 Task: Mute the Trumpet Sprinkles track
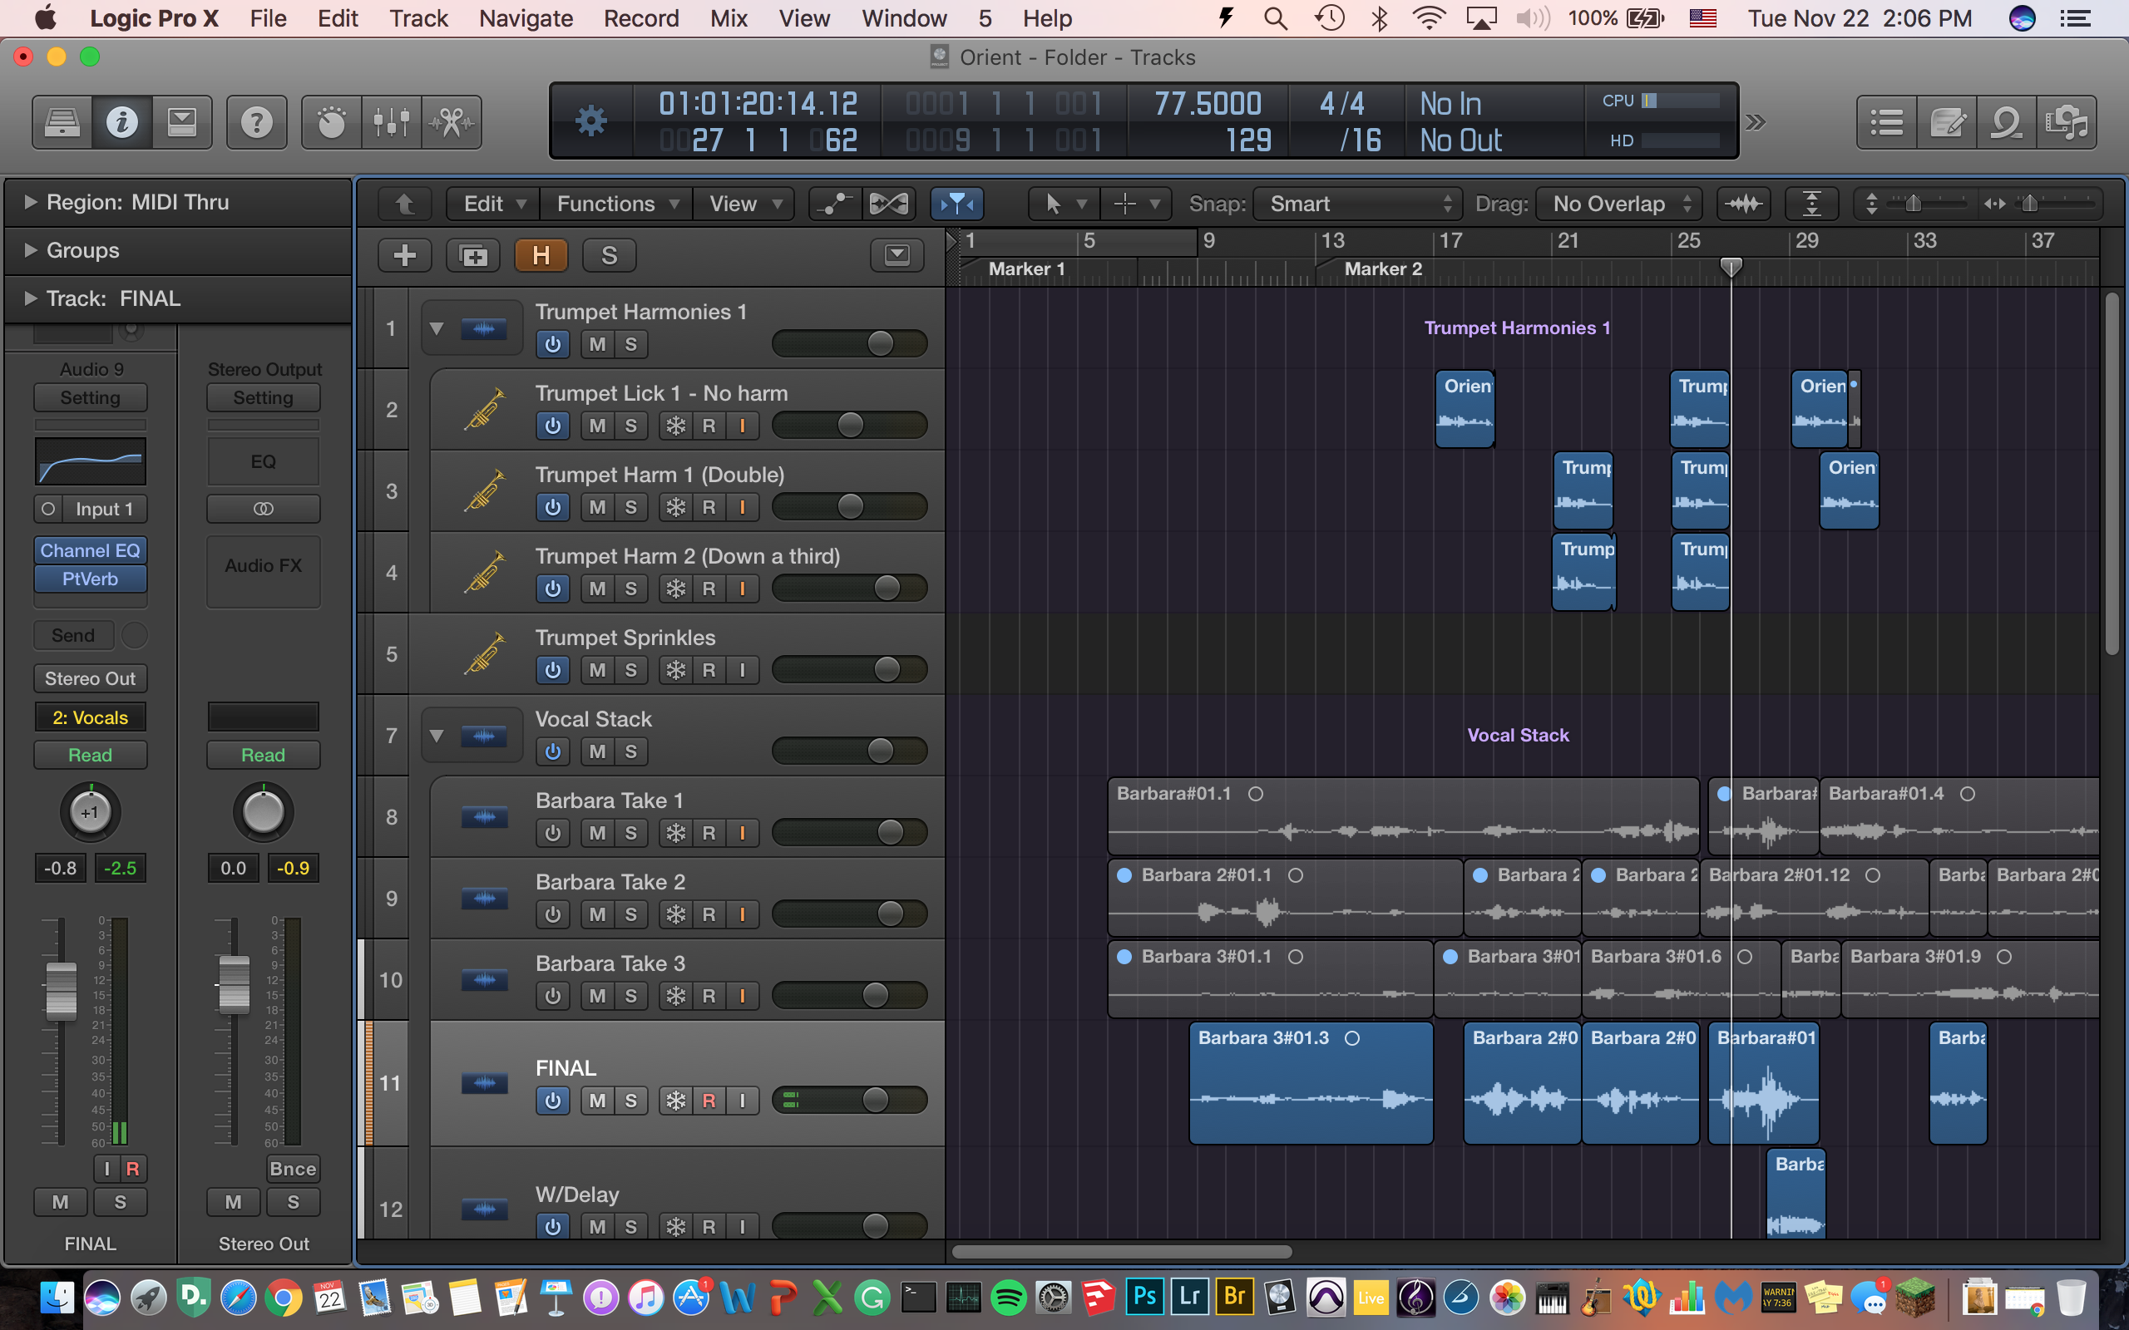[597, 670]
